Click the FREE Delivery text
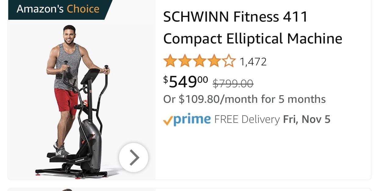Viewport: 379px width, 191px height. point(247,119)
